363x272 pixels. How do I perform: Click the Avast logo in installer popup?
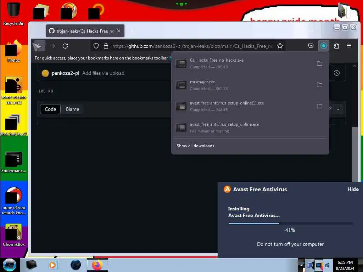click(227, 189)
